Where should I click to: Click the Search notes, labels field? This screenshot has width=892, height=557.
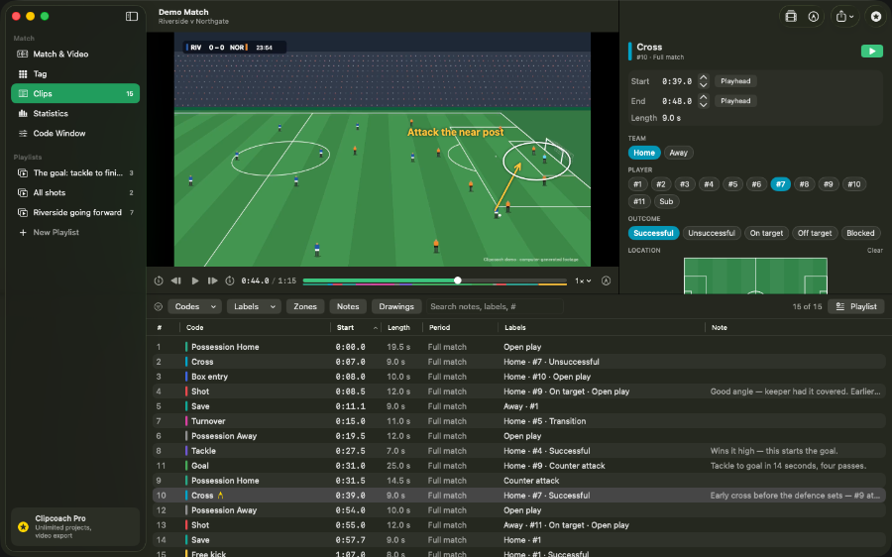point(495,306)
